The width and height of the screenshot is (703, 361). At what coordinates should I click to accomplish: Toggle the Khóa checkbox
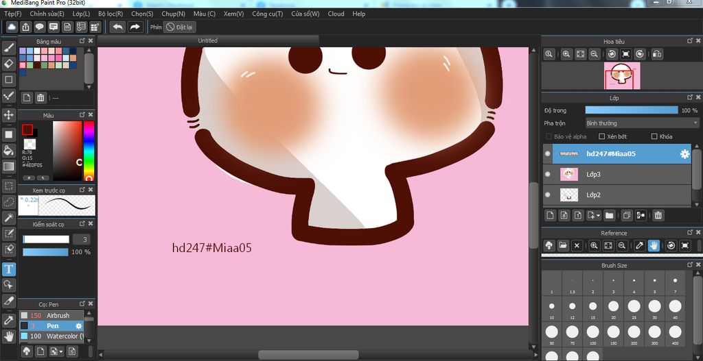[654, 136]
